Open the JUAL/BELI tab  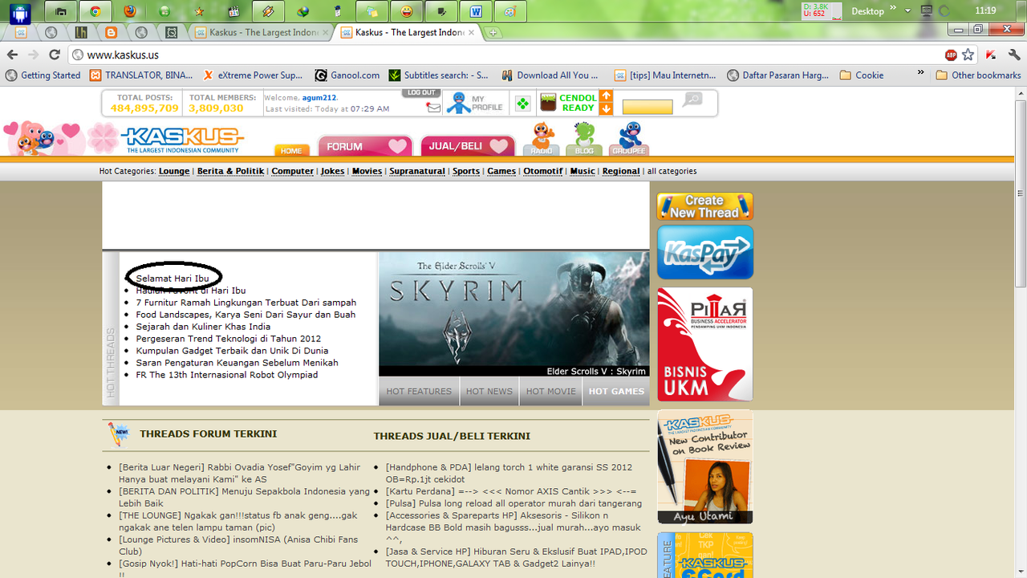(x=468, y=146)
